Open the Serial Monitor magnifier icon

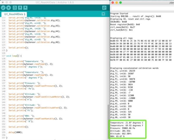coord(104,8)
